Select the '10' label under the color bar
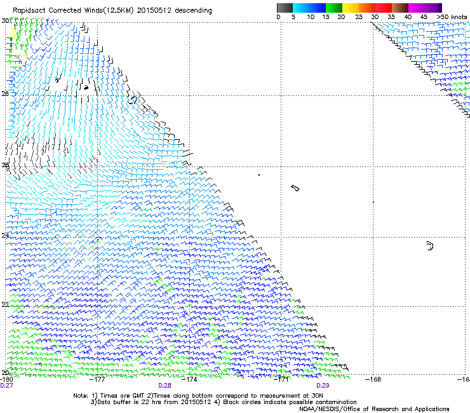The height and width of the screenshot is (413, 470). pyautogui.click(x=311, y=17)
